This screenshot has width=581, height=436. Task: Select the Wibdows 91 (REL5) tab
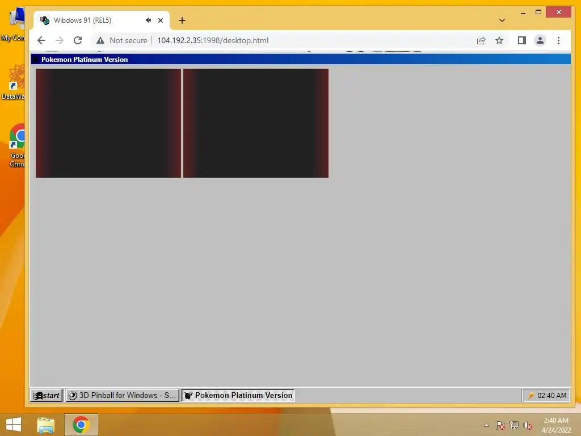[102, 20]
